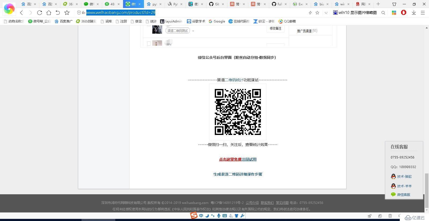Open the colorful extensions grid icon
The height and width of the screenshot is (221, 429).
coord(394,13)
